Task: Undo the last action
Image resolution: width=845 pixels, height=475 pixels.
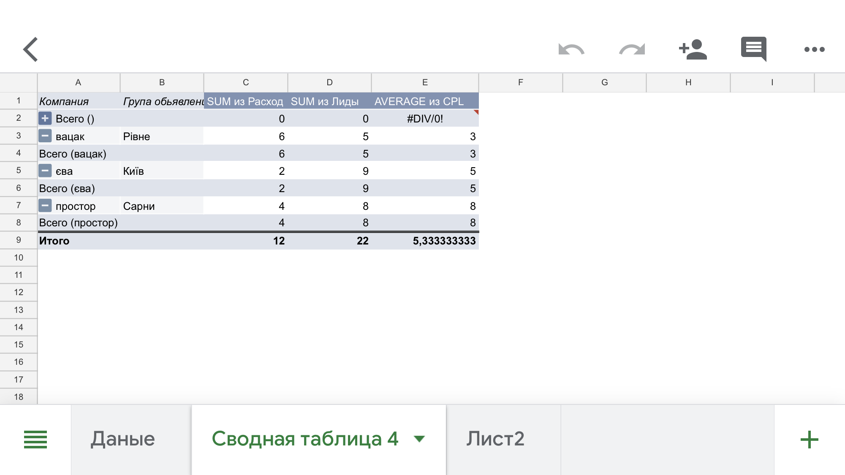Action: click(571, 49)
